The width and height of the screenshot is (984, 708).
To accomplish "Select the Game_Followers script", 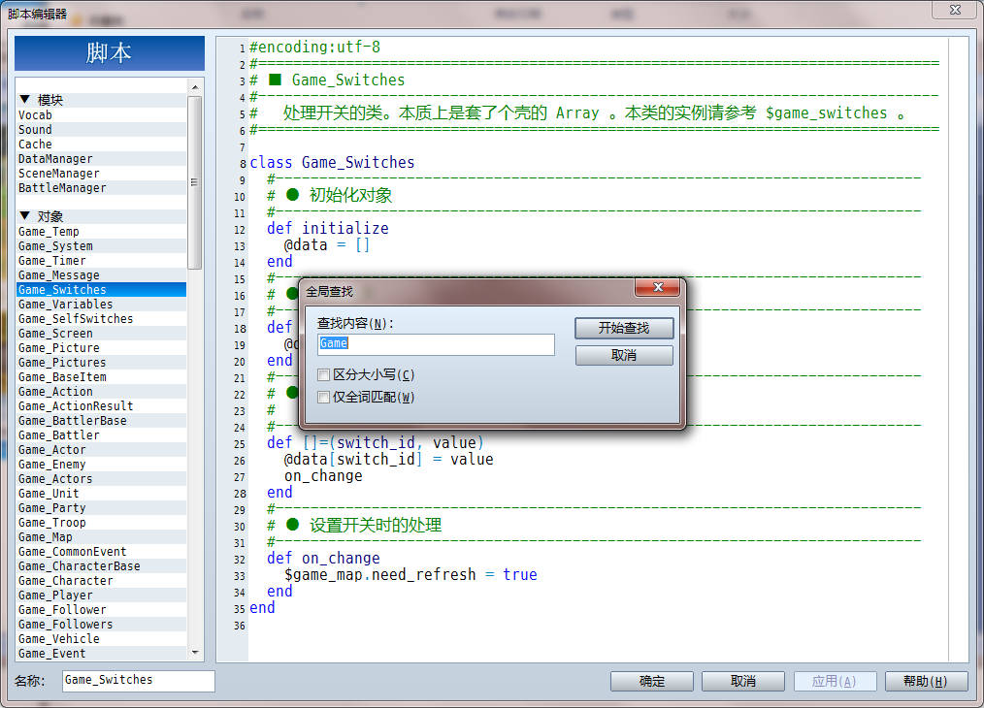I will pyautogui.click(x=102, y=625).
